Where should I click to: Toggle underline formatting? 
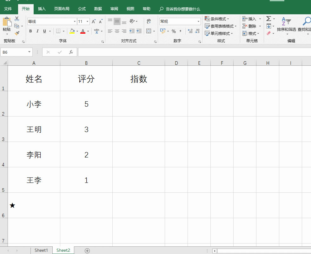pyautogui.click(x=44, y=31)
